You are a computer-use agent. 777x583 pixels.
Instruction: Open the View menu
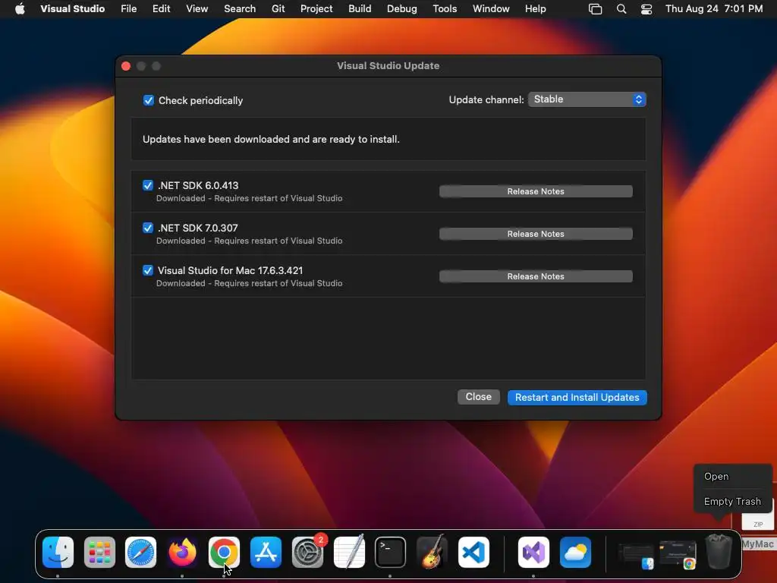197,8
